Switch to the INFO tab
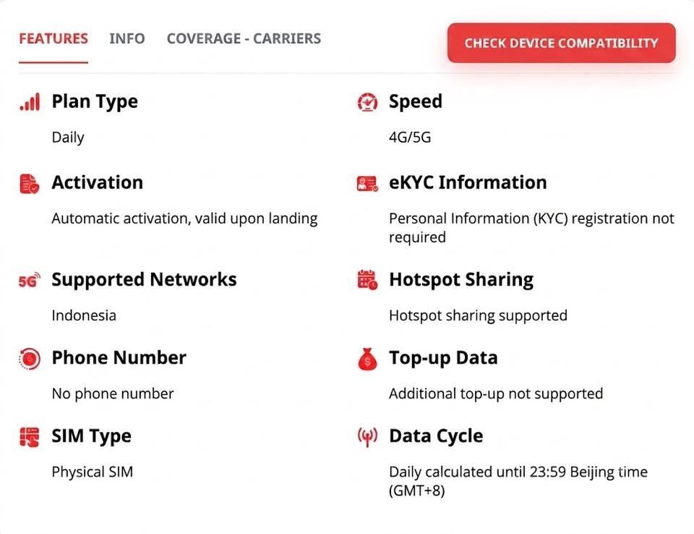 [127, 38]
